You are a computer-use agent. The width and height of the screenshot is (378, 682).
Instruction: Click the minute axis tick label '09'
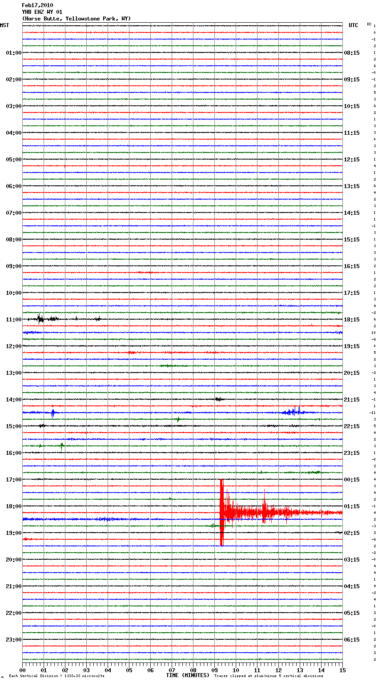coord(214,670)
